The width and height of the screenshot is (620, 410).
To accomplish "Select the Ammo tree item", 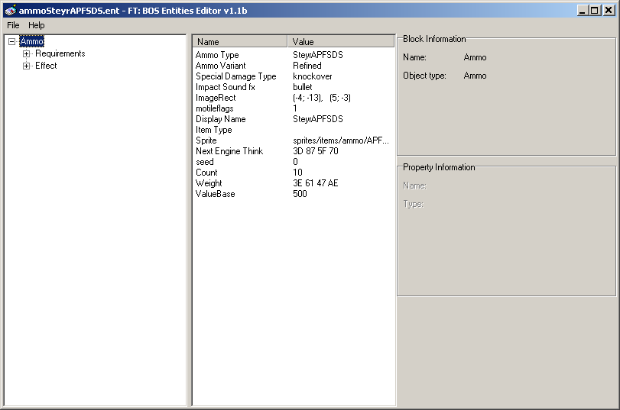I will [x=31, y=41].
